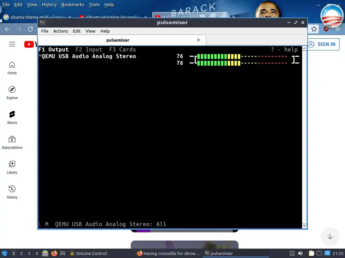Viewport: 345px width, 258px height.
Task: Open YouTube Subscriptions
Action: 12,142
